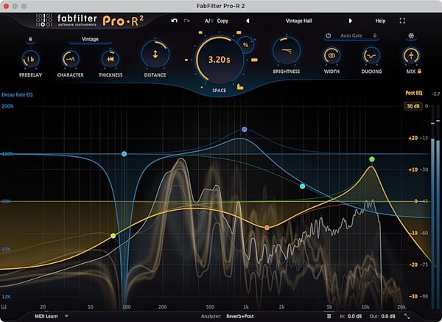Select the orange Post EQ band near 1.5k
Image resolution: width=442 pixels, height=322 pixels.
(267, 227)
